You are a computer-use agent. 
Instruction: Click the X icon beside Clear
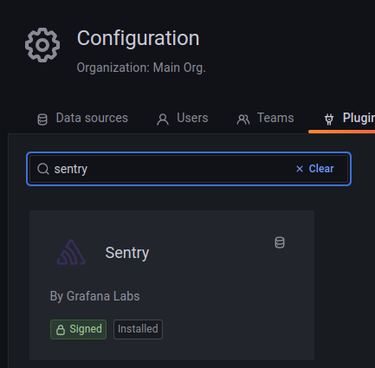[x=300, y=169]
